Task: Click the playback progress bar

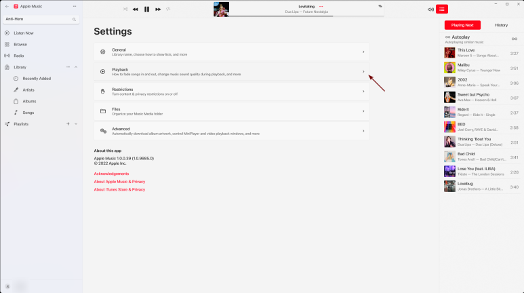Action: coord(306,16)
